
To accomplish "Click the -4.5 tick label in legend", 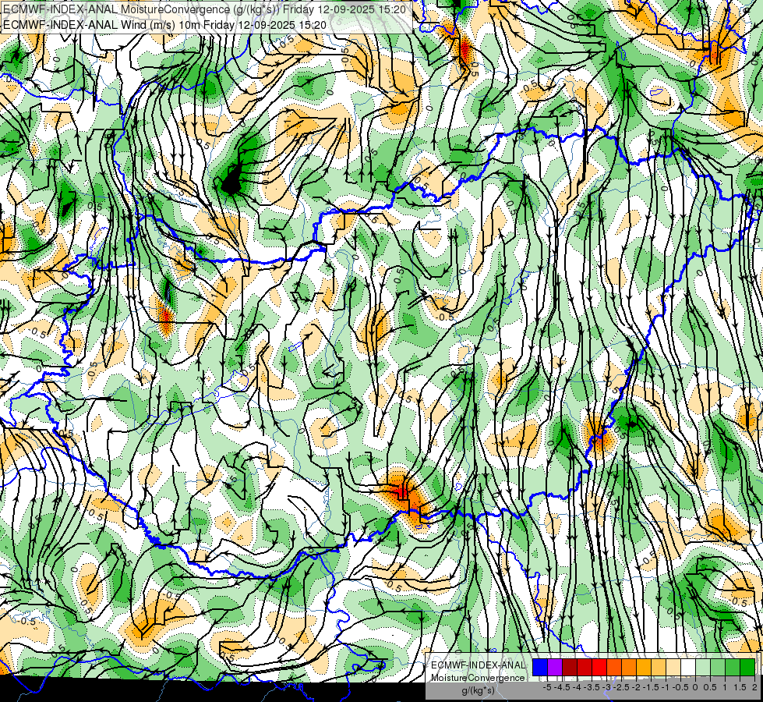I will pos(563,687).
